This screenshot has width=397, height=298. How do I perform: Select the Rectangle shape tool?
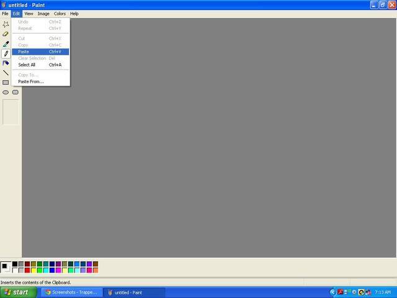(x=6, y=83)
